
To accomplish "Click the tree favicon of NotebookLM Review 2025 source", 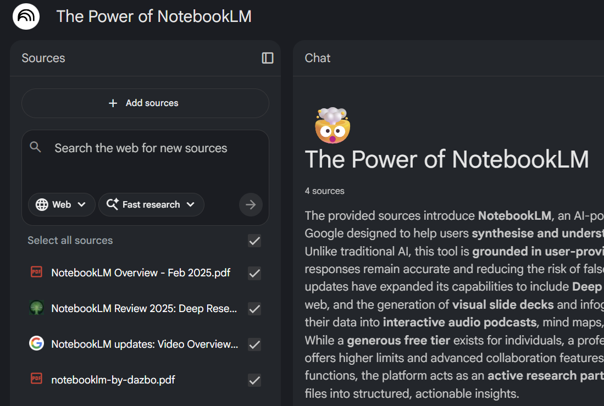I will pos(37,308).
